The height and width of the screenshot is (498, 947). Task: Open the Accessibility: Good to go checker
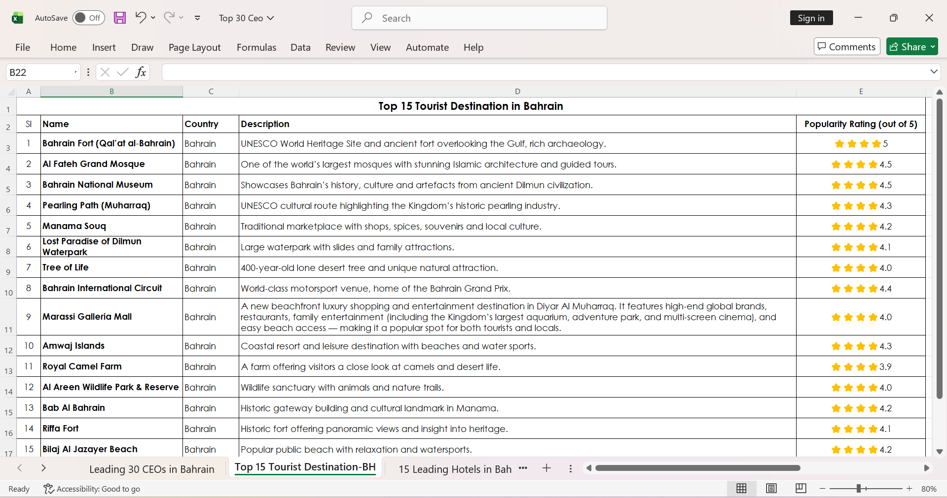[x=92, y=489]
